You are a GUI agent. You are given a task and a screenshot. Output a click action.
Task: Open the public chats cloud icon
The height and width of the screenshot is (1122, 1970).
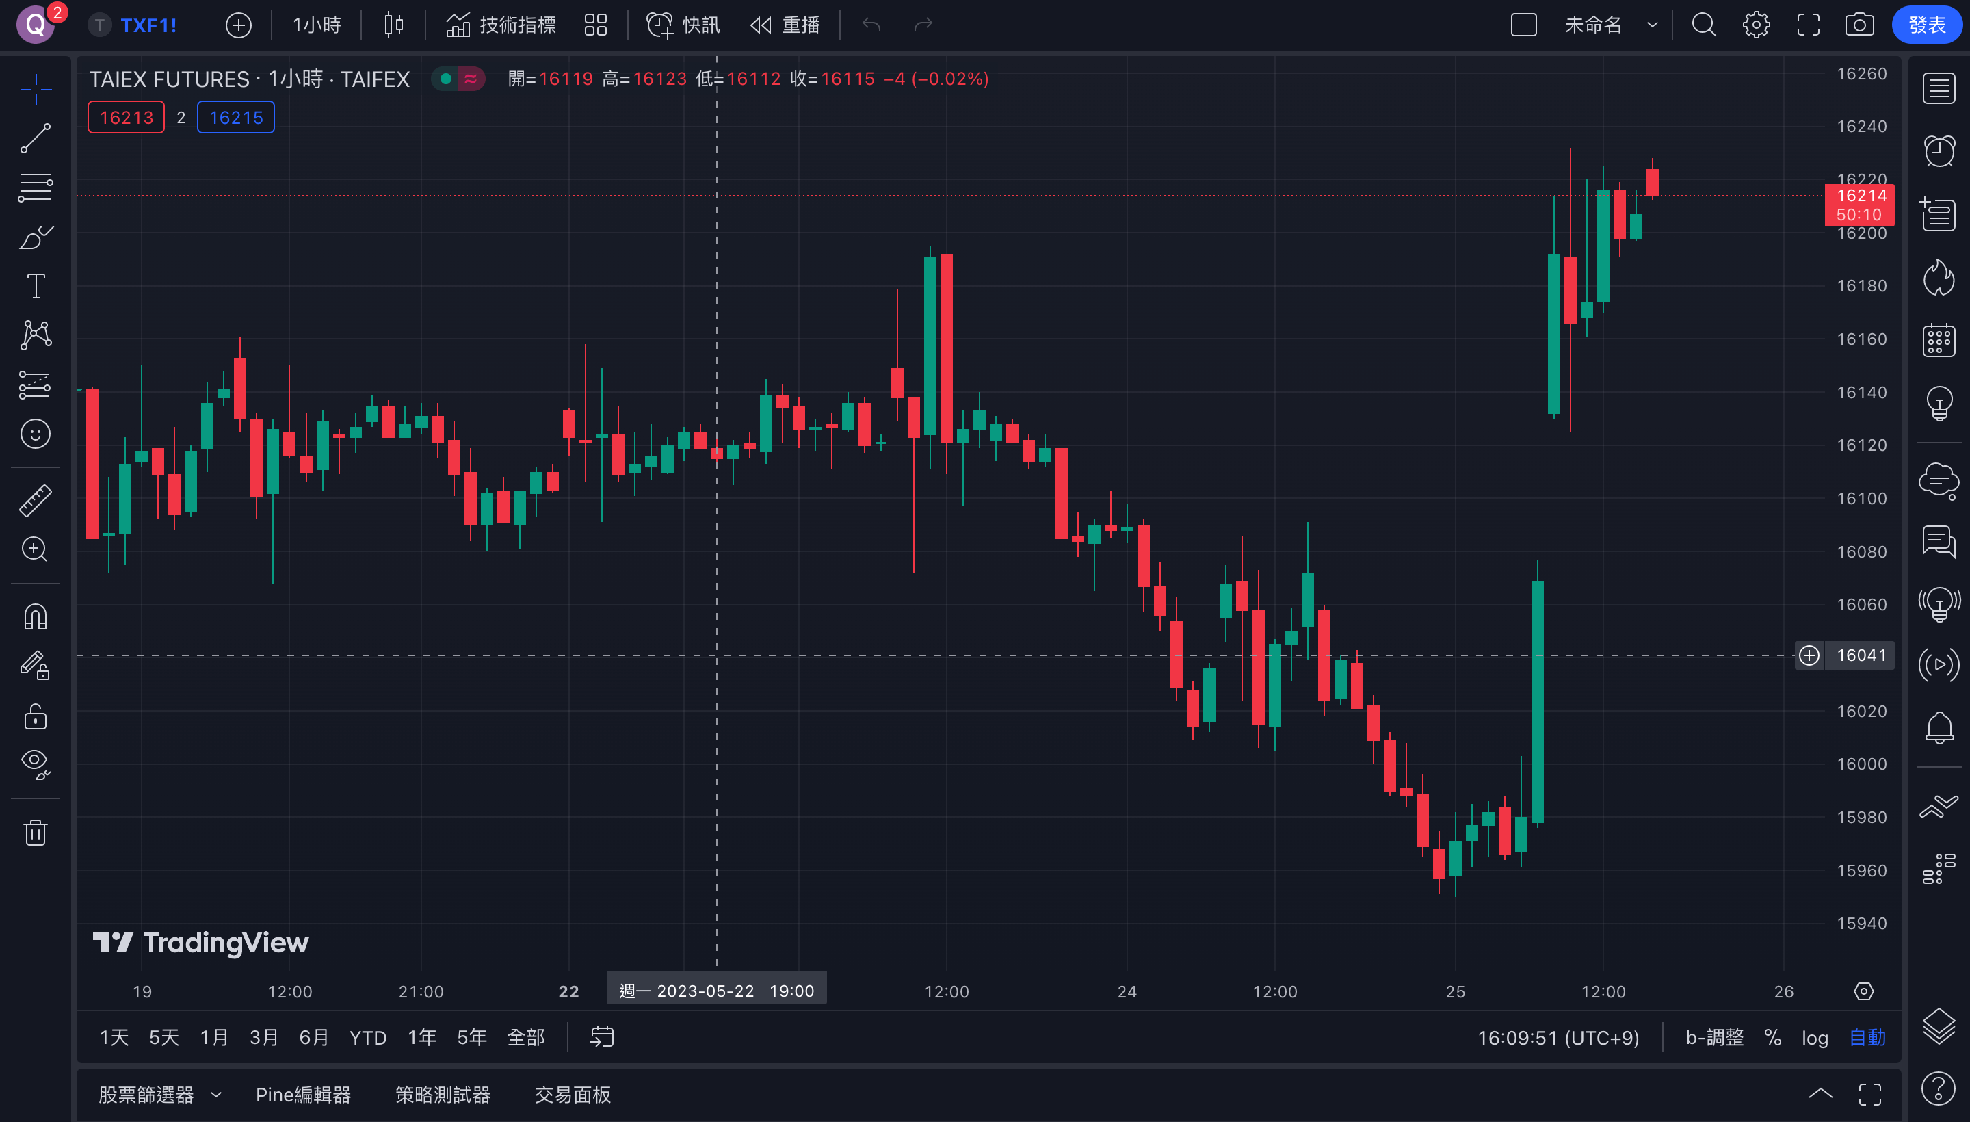pos(1939,481)
